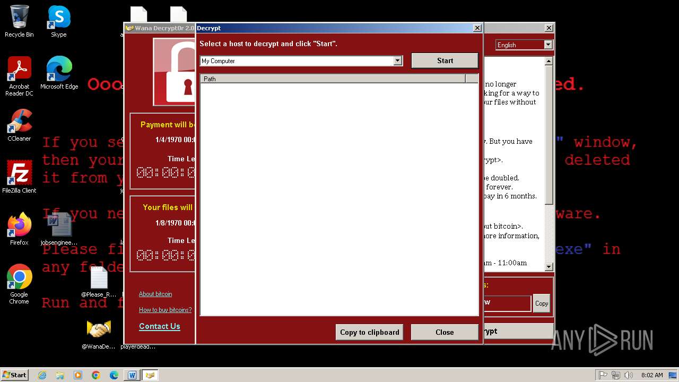Click the Path column header
Viewport: 679px width, 382px height.
(x=333, y=79)
